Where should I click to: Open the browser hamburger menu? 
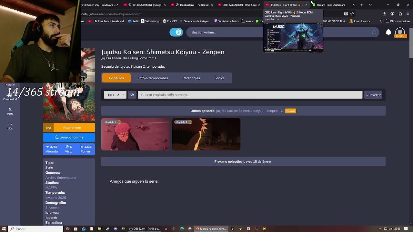click(x=408, y=14)
